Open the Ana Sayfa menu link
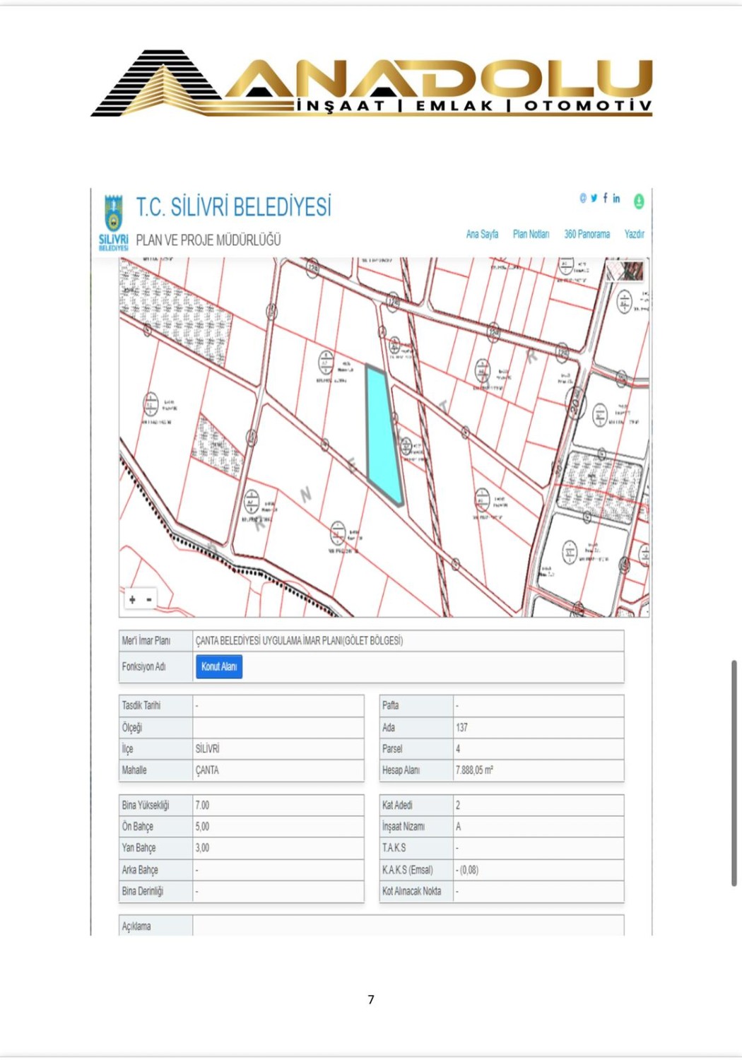The image size is (742, 1060). [482, 234]
